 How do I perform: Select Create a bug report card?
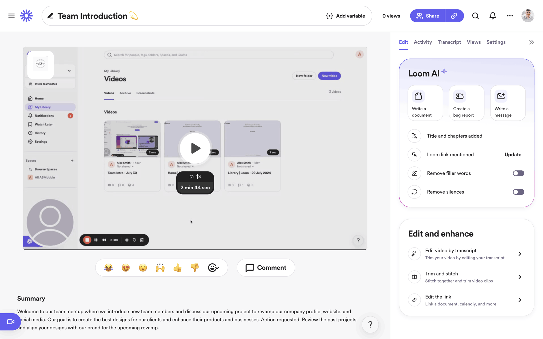pyautogui.click(x=466, y=103)
